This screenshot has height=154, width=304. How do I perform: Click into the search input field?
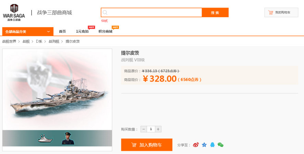(x=154, y=13)
